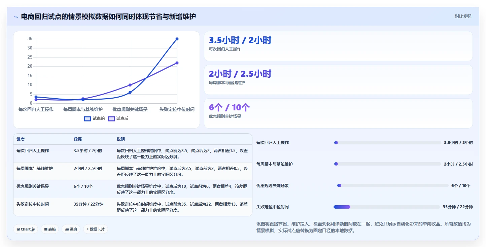The height and width of the screenshot is (247, 486).
Task: Click the 失败定位中位时间 axis label on chart
Action: [x=177, y=109]
